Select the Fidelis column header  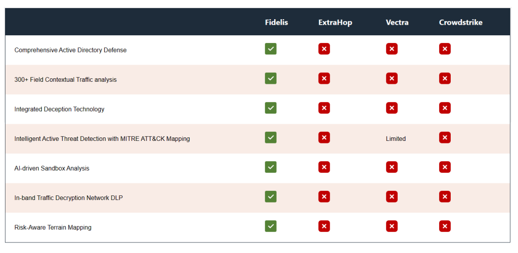pyautogui.click(x=276, y=22)
